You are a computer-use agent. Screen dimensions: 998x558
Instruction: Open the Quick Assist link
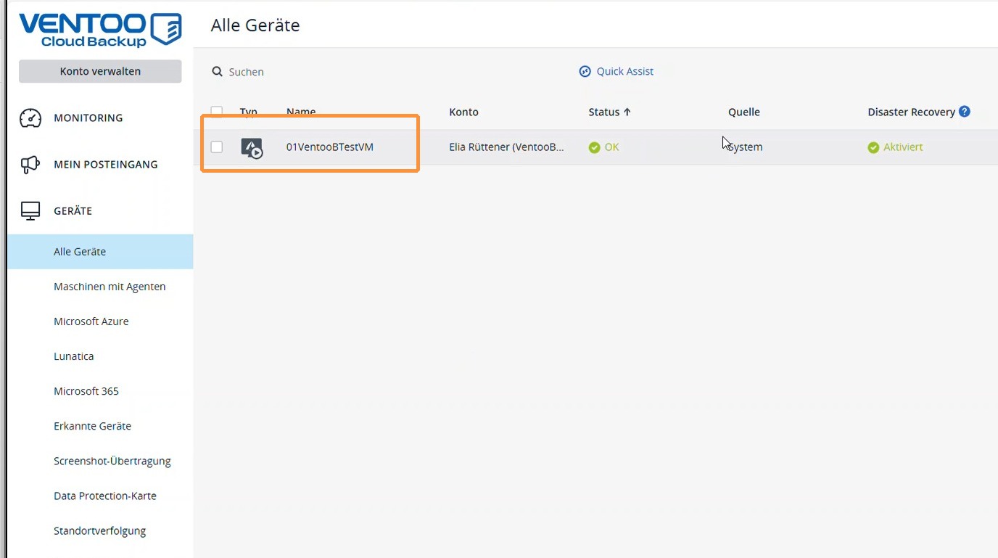(x=624, y=71)
